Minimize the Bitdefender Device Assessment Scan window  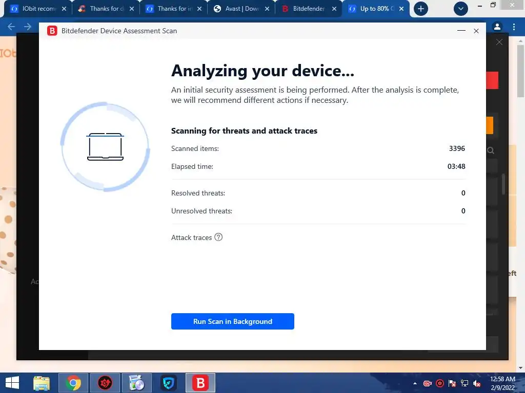coord(461,31)
